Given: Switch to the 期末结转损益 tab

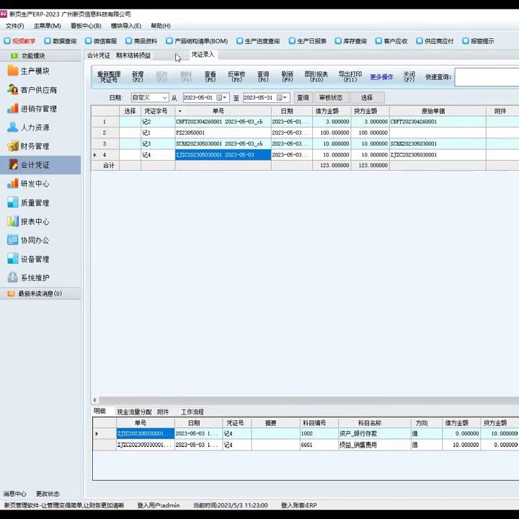Looking at the screenshot, I should click(133, 55).
